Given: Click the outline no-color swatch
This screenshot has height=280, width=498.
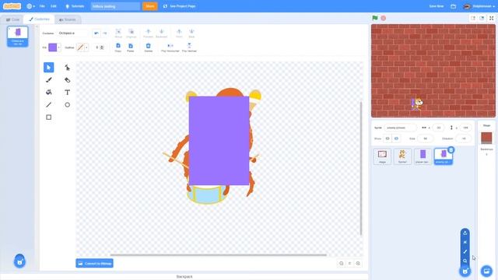Looking at the screenshot, I should 80,47.
